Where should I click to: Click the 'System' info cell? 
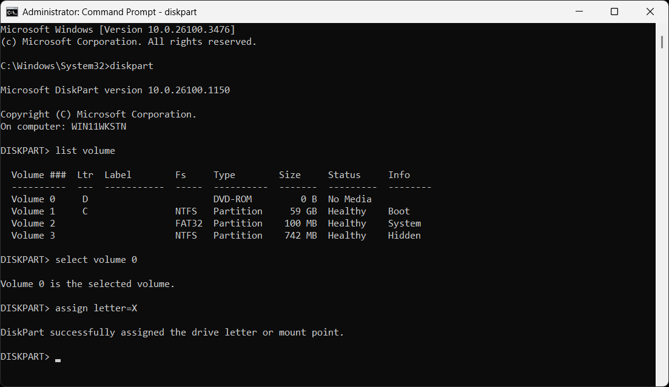405,223
